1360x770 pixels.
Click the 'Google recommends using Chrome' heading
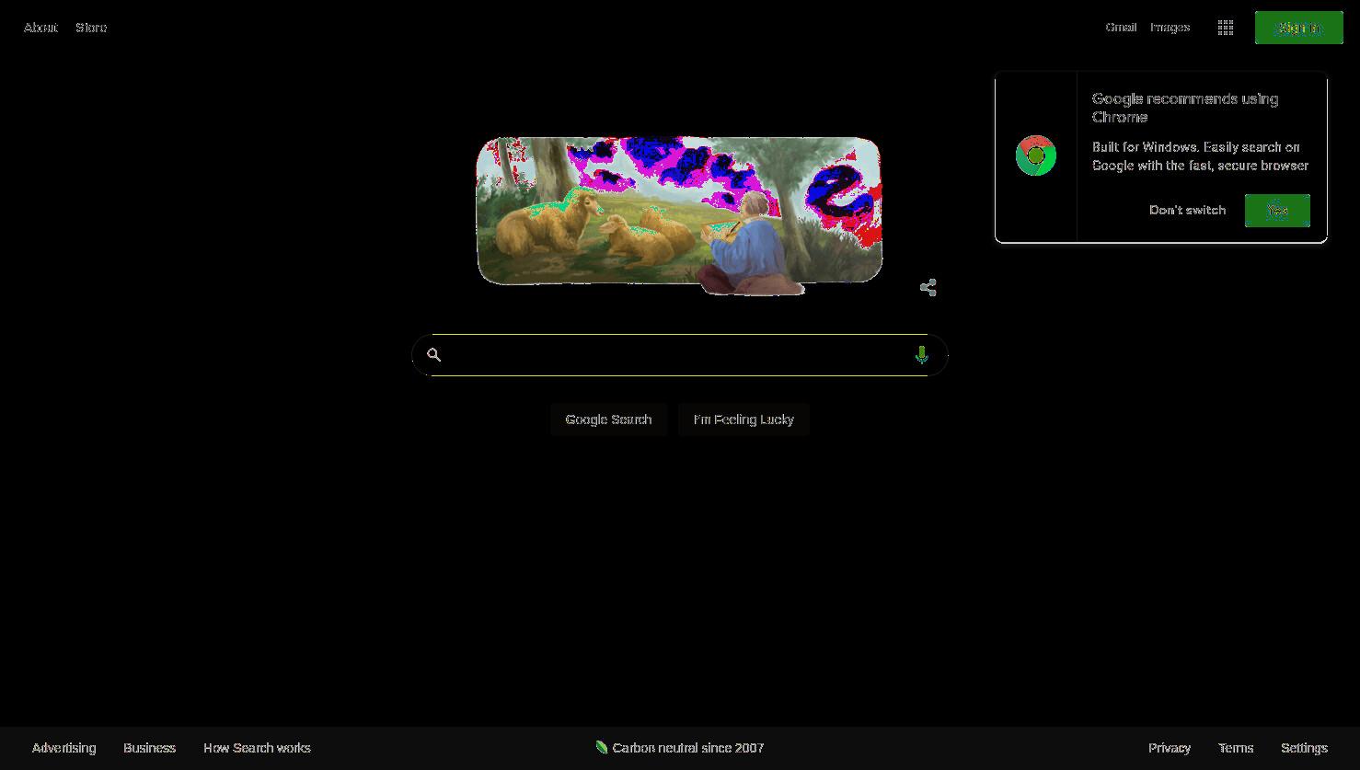pyautogui.click(x=1185, y=108)
